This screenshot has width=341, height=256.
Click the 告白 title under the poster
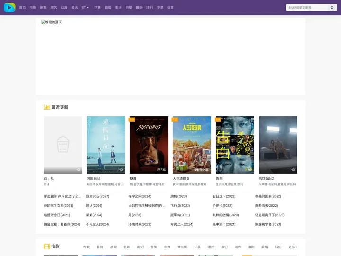pyautogui.click(x=219, y=179)
